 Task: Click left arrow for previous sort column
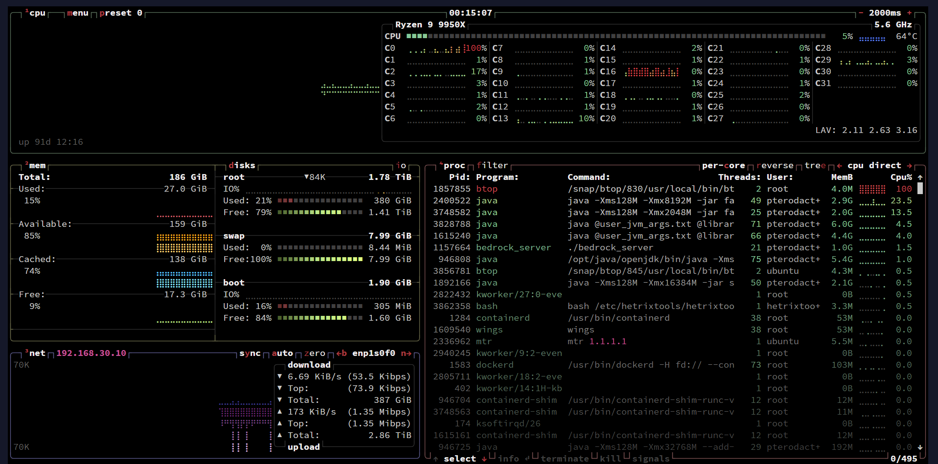(x=839, y=165)
